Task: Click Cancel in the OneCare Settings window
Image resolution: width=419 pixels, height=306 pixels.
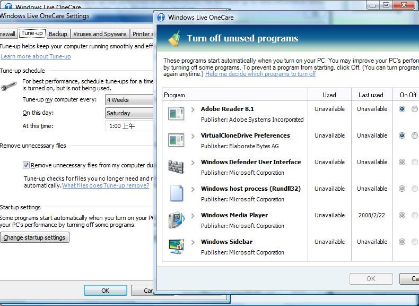Action: pos(143,291)
